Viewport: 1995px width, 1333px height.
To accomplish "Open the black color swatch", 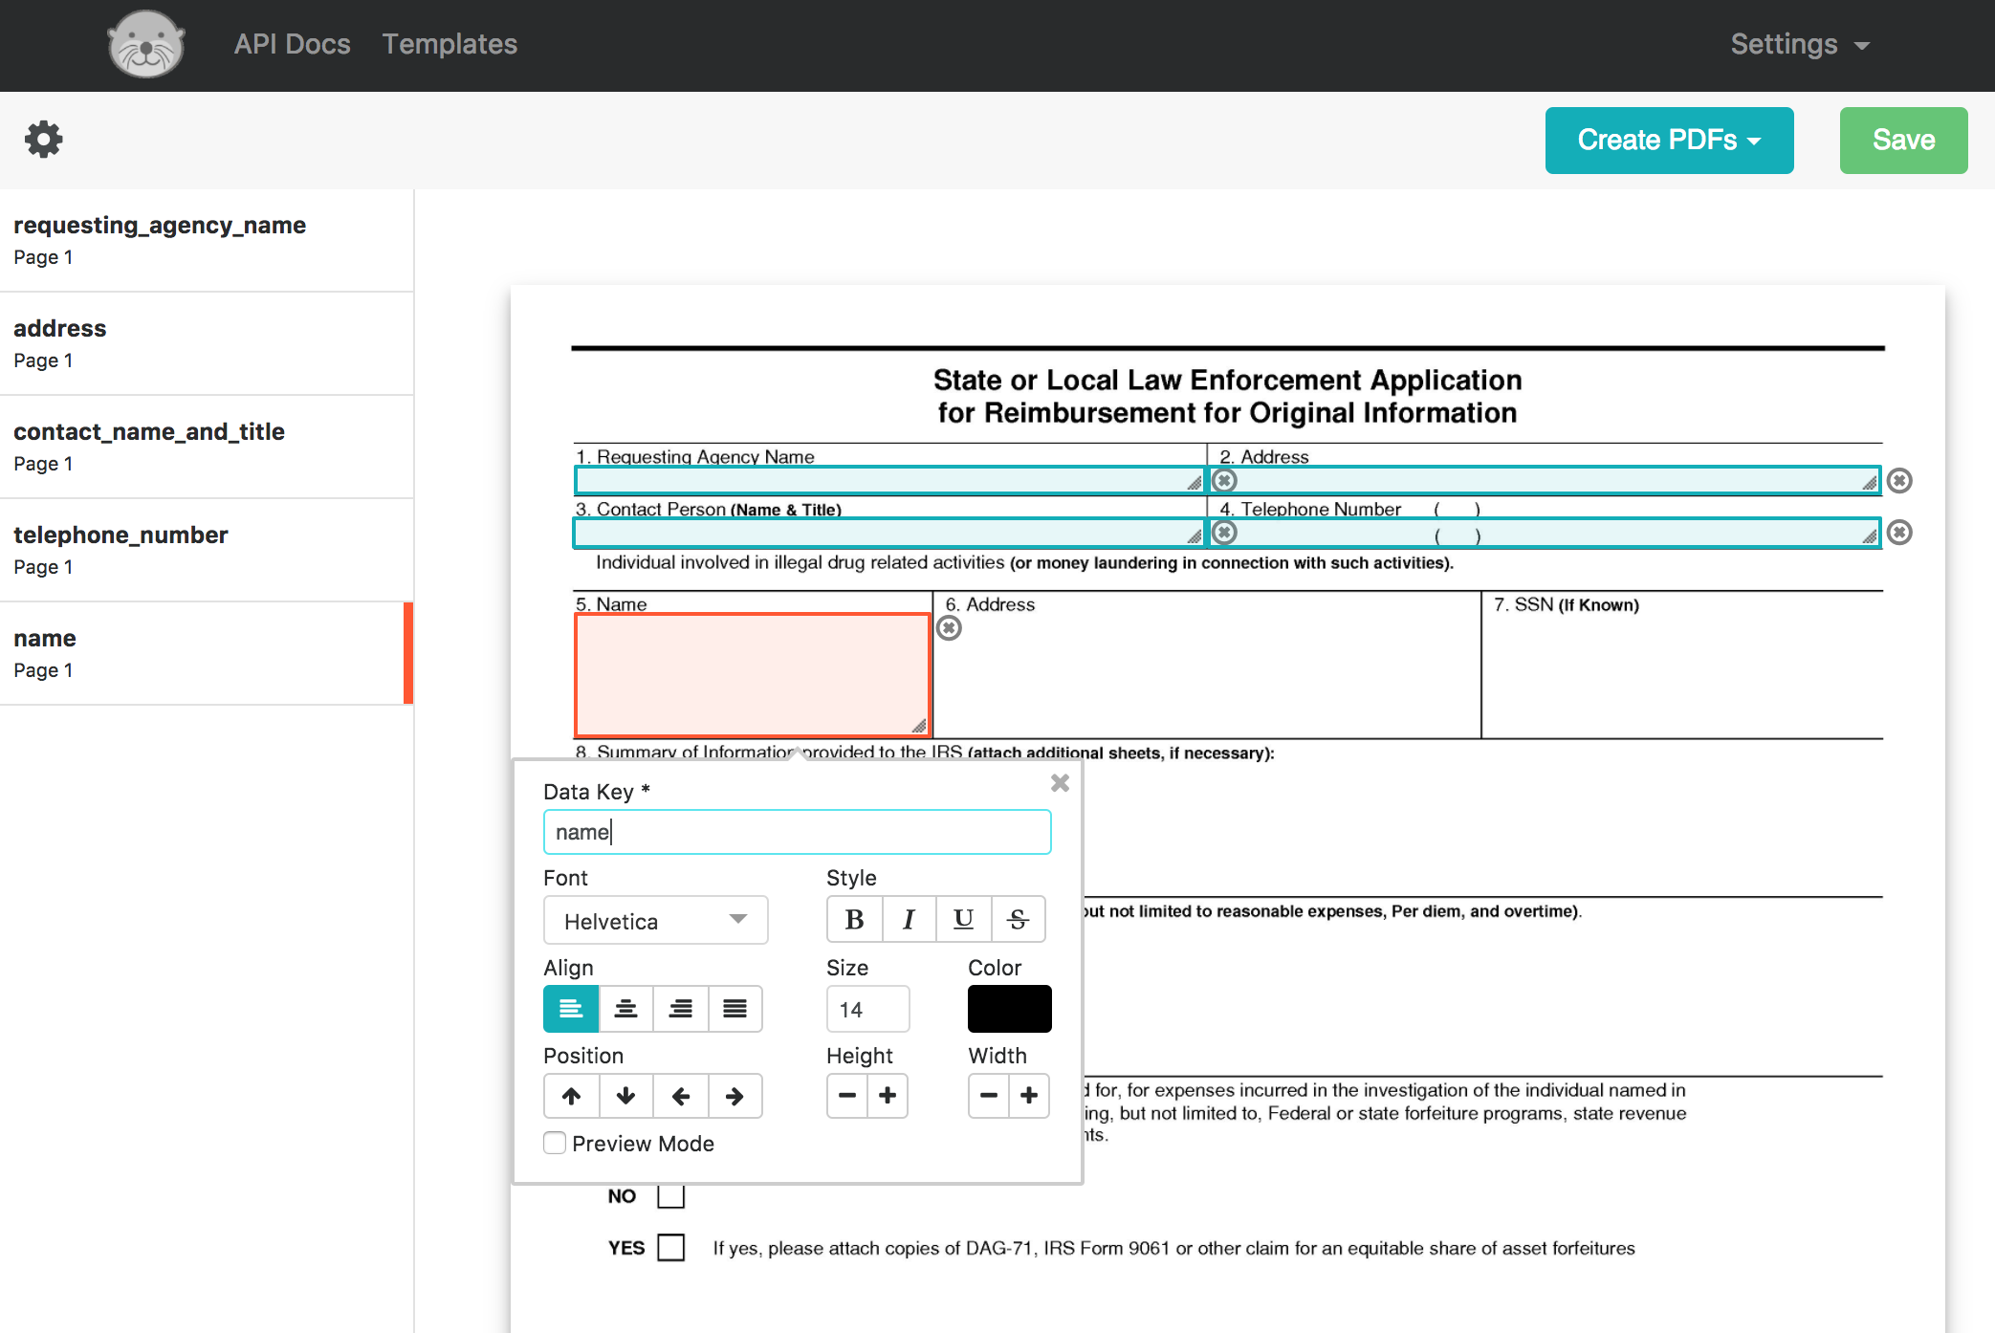I will tap(1009, 1009).
